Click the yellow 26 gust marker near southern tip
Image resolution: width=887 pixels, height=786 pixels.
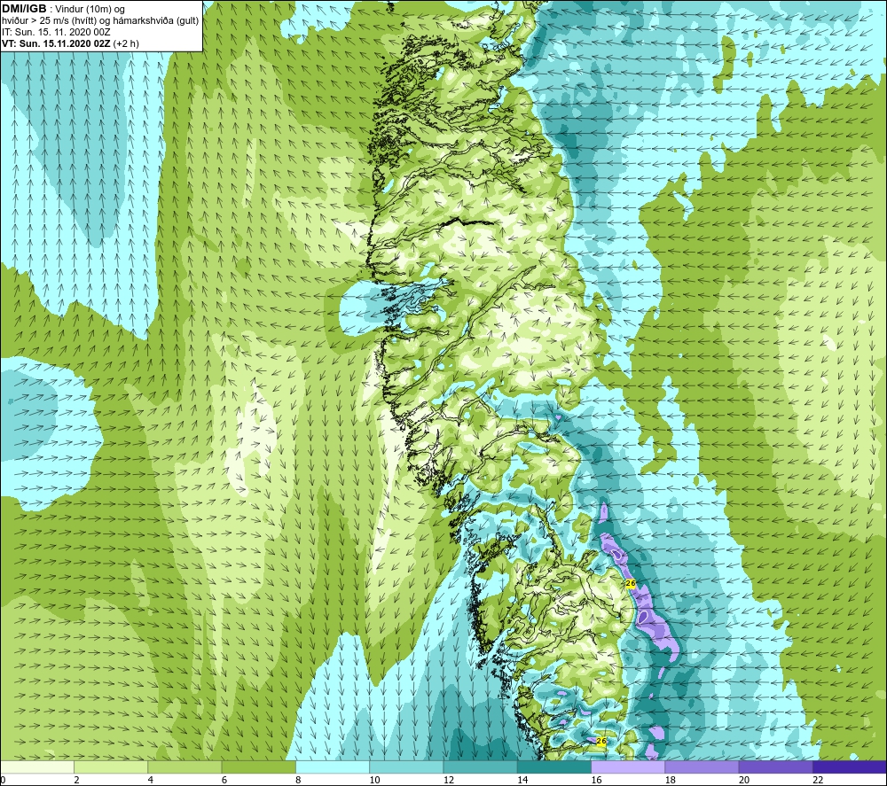(x=601, y=741)
